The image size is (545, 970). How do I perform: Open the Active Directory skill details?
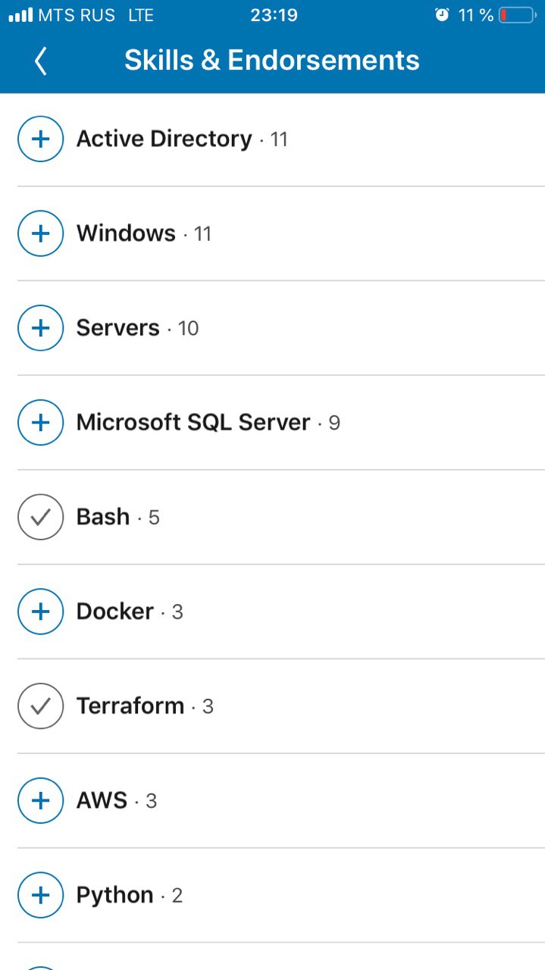tap(164, 139)
